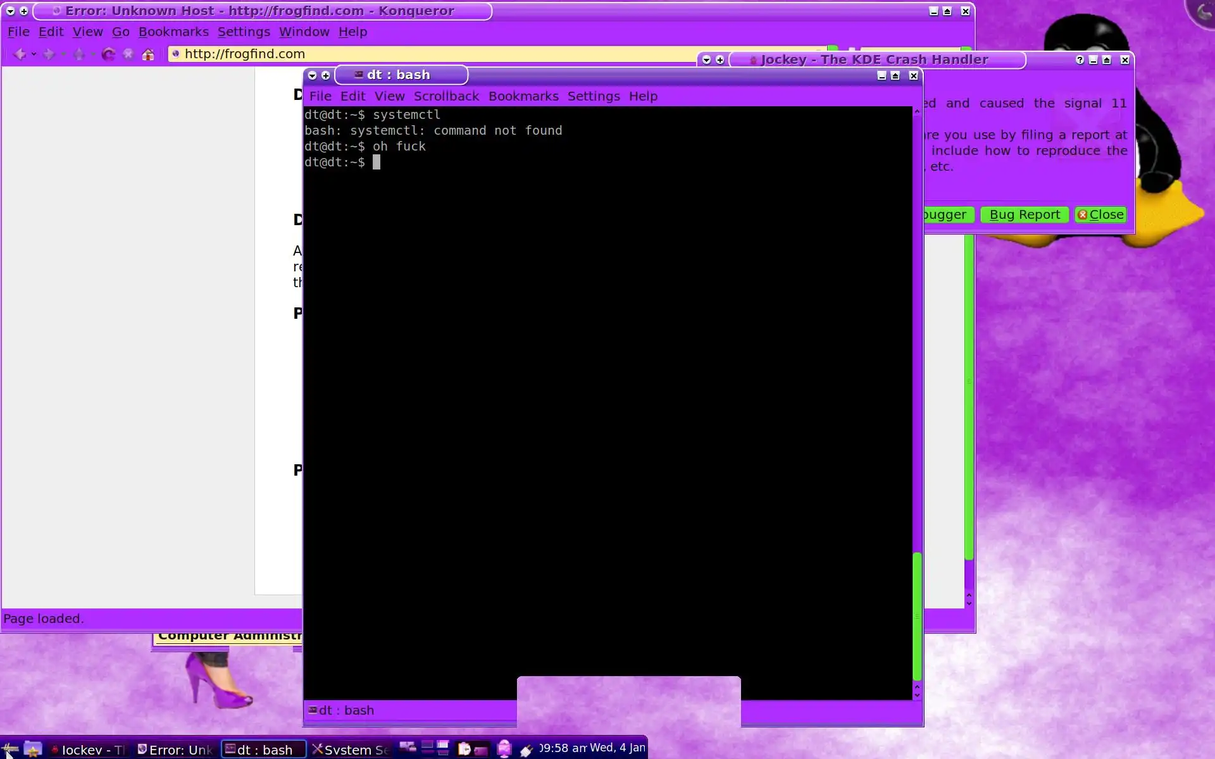Click the up-directory arrow icon in Konqueror

coord(79,54)
